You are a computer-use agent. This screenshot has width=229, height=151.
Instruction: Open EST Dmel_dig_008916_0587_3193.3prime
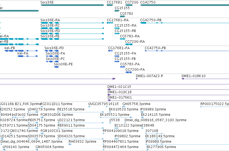tap(126, 123)
